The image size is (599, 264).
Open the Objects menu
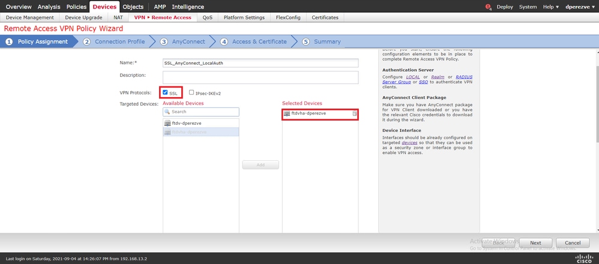tap(133, 7)
